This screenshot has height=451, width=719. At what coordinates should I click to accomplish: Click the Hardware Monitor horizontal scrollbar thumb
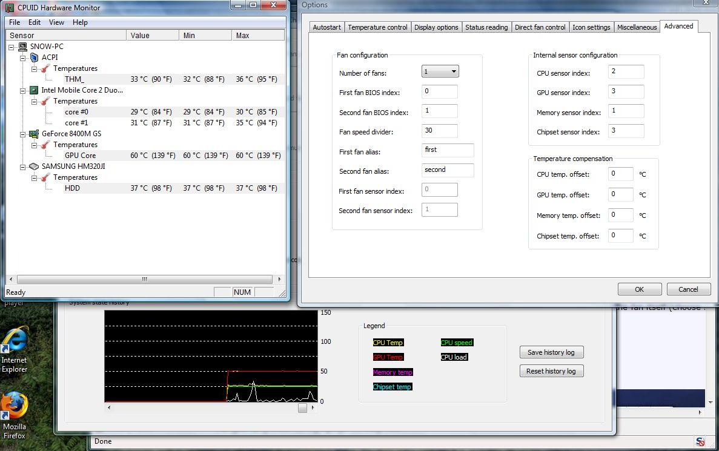point(144,279)
